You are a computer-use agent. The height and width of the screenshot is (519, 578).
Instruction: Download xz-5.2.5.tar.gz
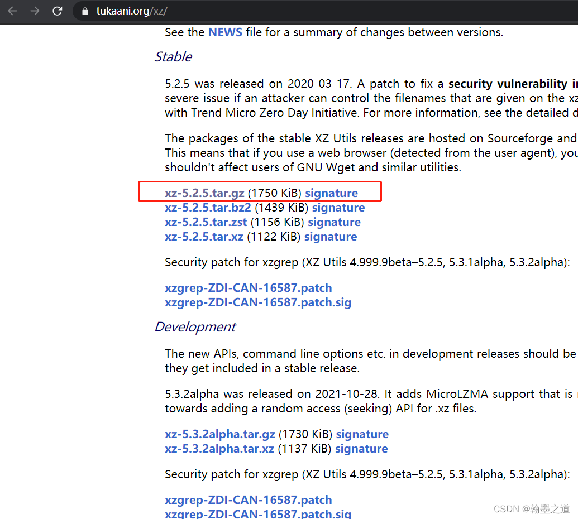click(x=204, y=193)
